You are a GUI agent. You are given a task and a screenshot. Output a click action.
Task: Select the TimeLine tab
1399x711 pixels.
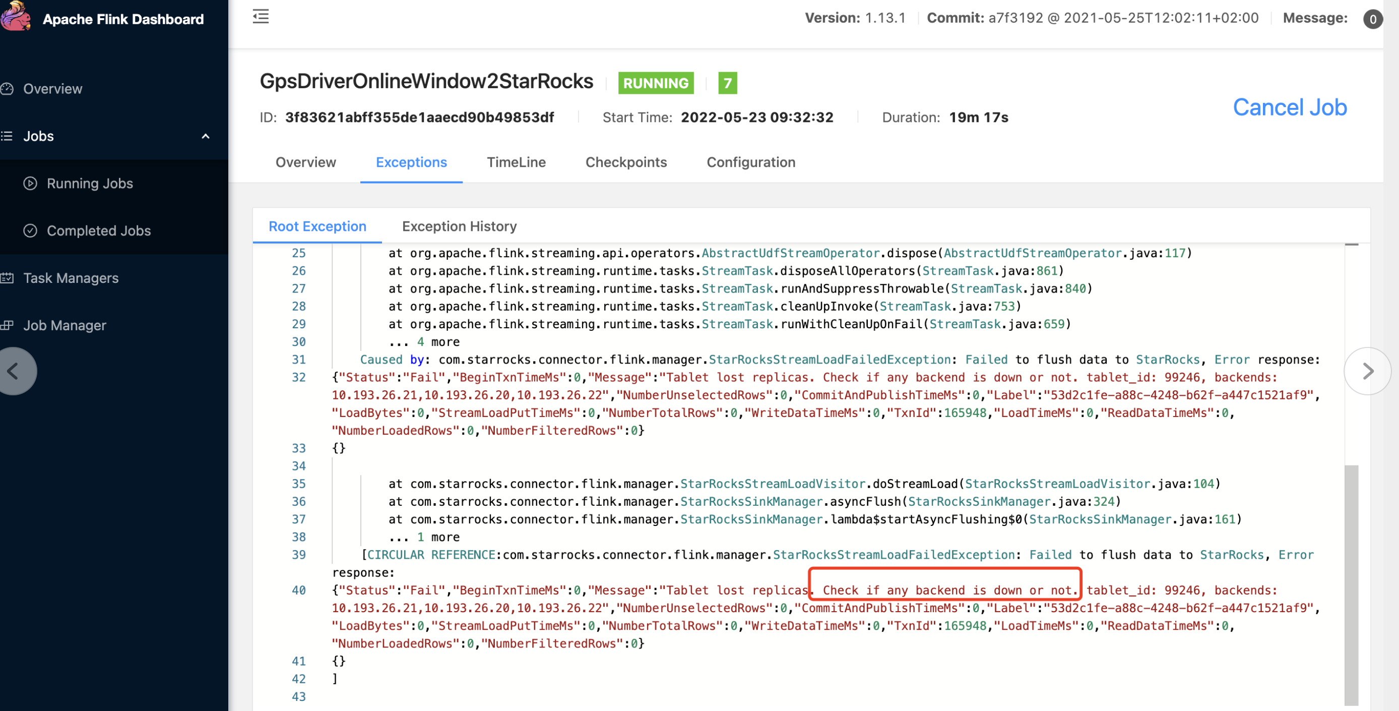(x=516, y=162)
